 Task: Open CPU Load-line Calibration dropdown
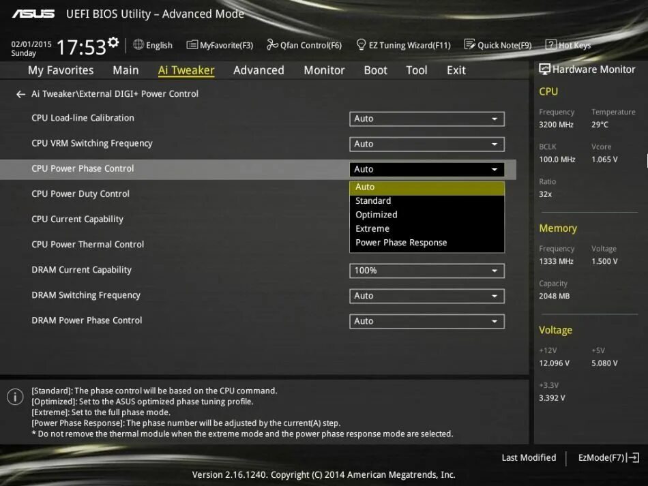point(427,119)
